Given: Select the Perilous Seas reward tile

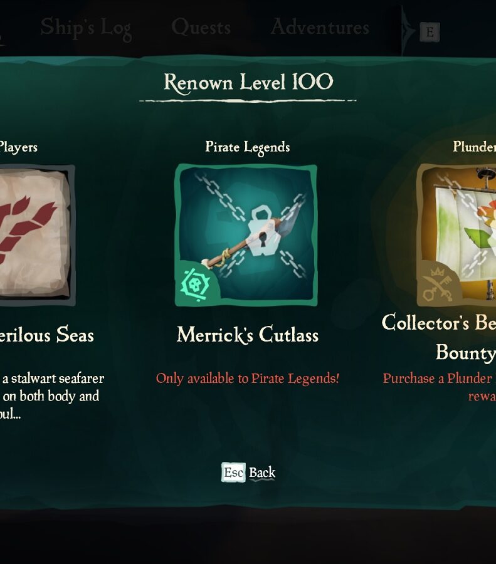Looking at the screenshot, I should tap(36, 235).
